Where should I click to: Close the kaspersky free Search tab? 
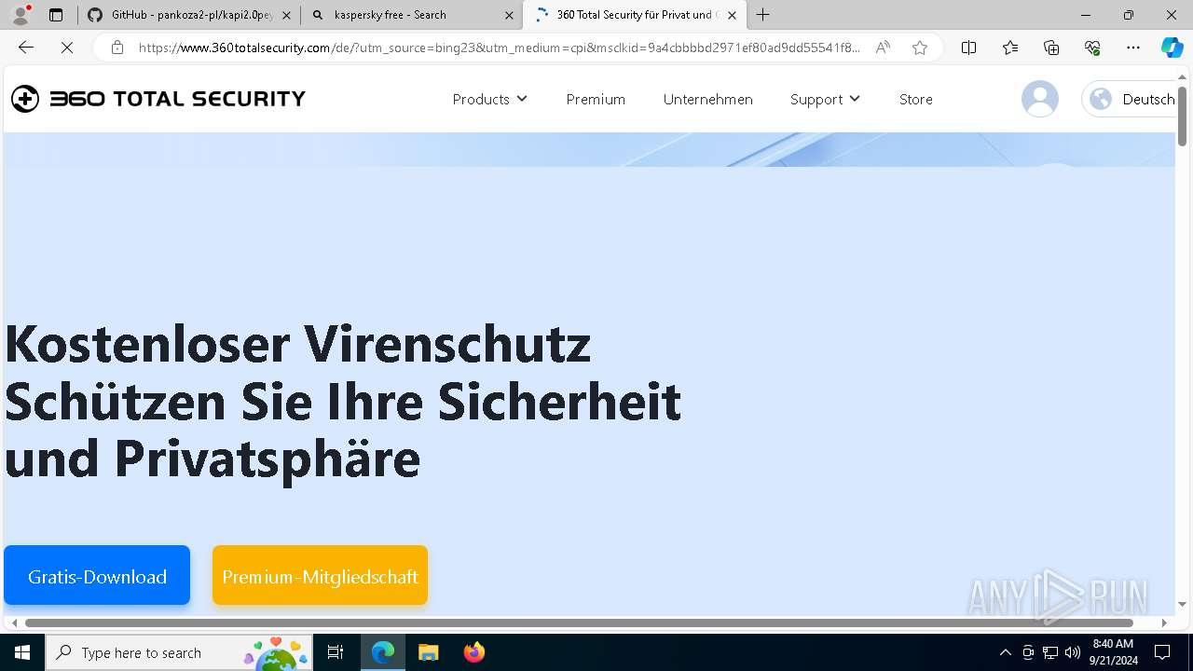[509, 15]
